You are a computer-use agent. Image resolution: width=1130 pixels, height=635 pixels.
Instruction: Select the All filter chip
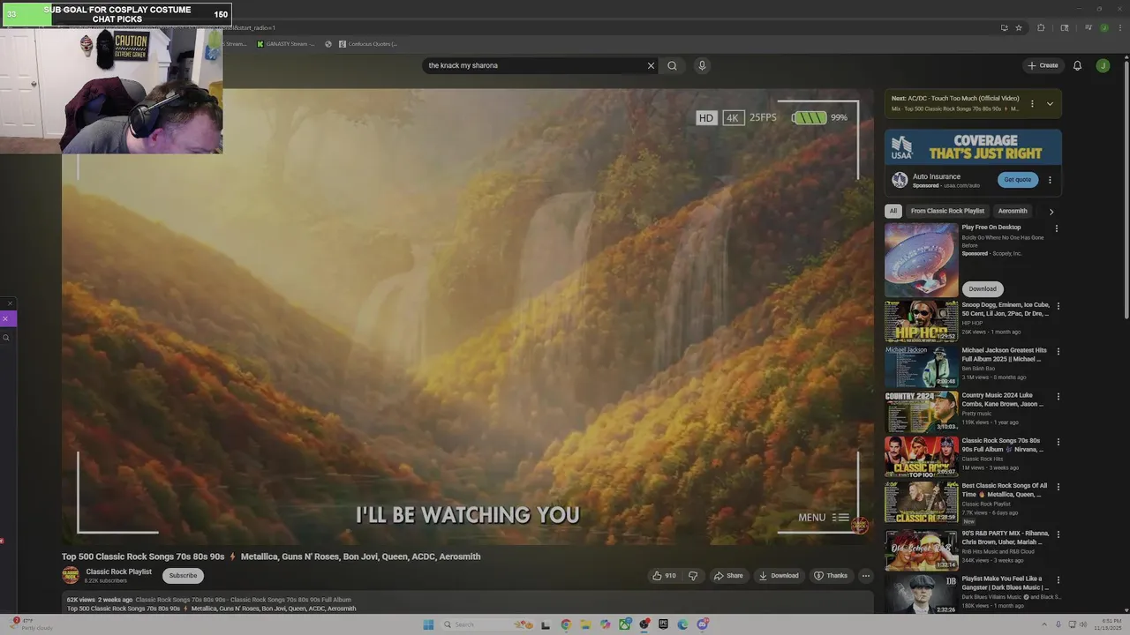893,211
